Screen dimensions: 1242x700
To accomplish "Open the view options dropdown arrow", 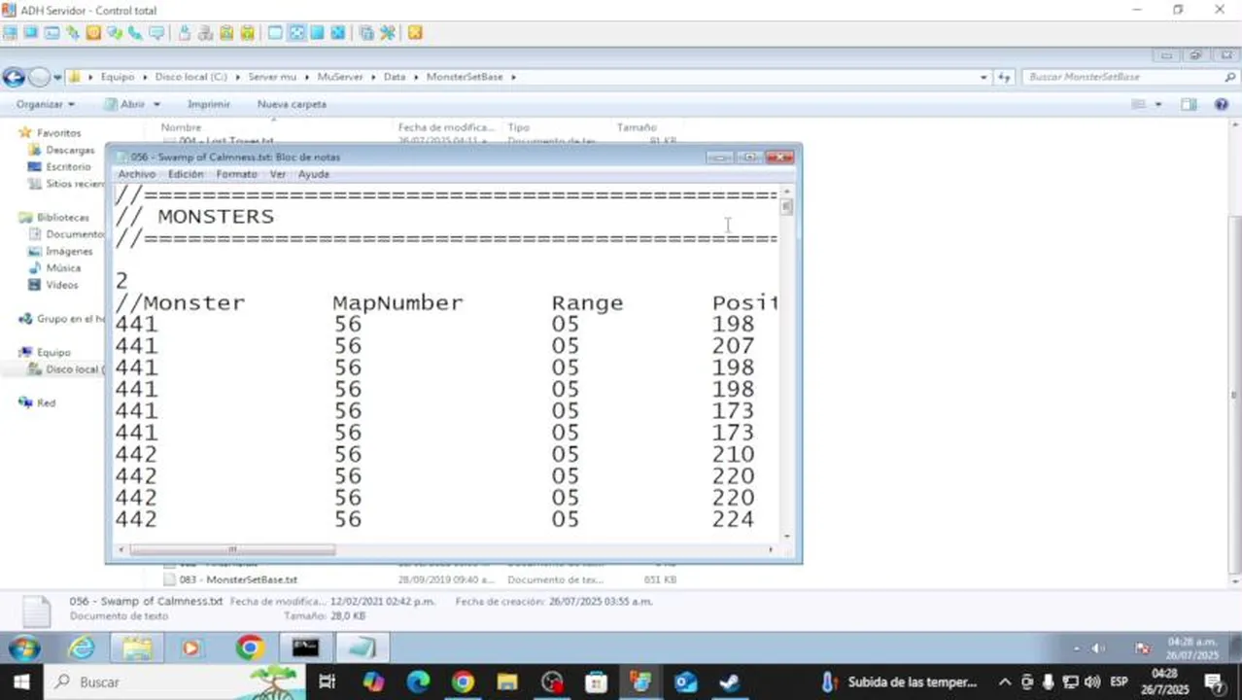I will 1158,104.
